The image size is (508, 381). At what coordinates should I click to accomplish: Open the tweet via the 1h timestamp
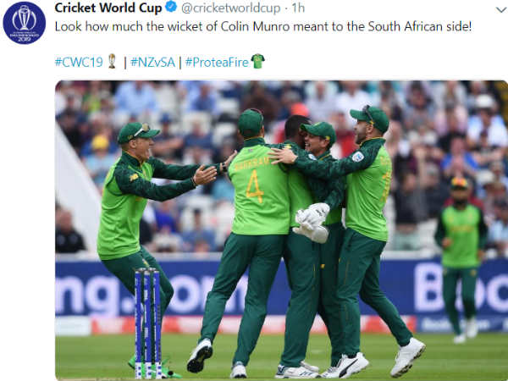[x=298, y=8]
